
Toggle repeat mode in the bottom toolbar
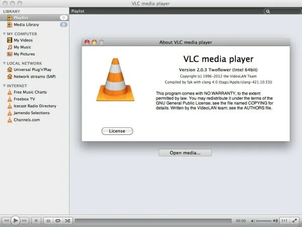(x=58, y=220)
